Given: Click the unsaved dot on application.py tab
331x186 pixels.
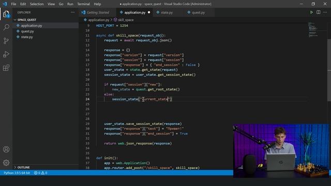Looking at the screenshot, I should 149,12.
